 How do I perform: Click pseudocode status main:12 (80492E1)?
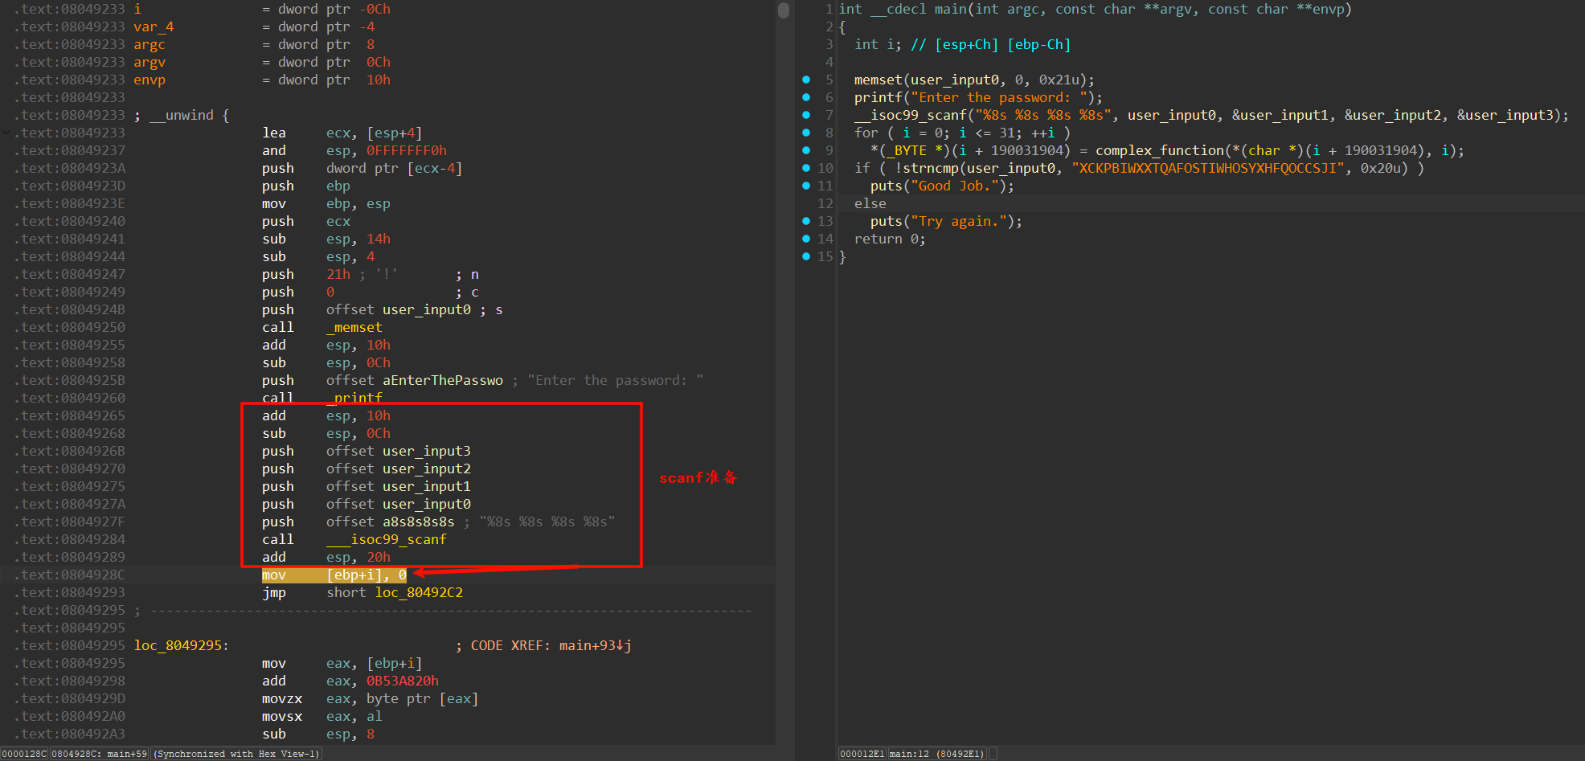tap(937, 754)
